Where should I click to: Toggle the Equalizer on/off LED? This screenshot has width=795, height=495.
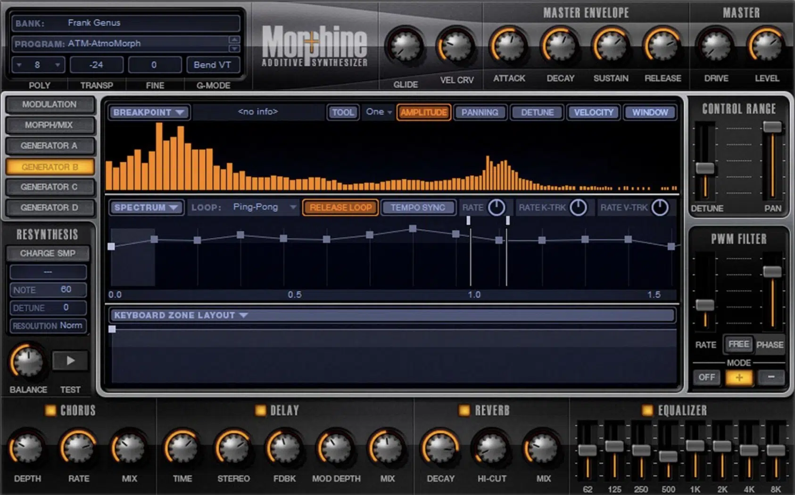647,410
